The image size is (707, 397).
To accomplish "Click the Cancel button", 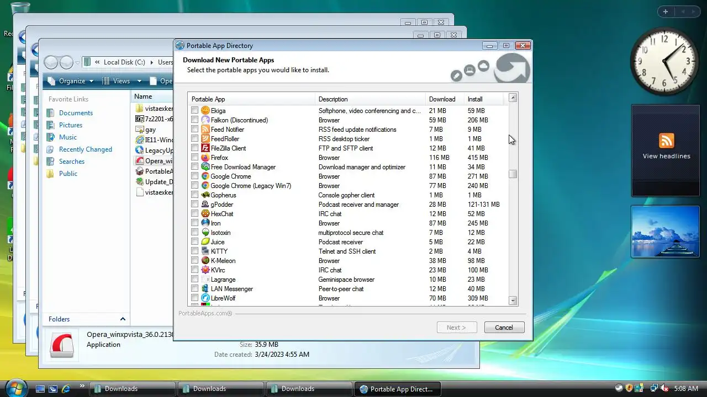I will pos(504,328).
